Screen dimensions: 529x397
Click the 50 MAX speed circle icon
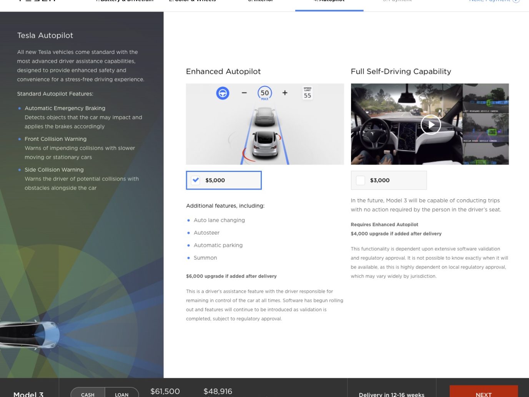tap(265, 93)
